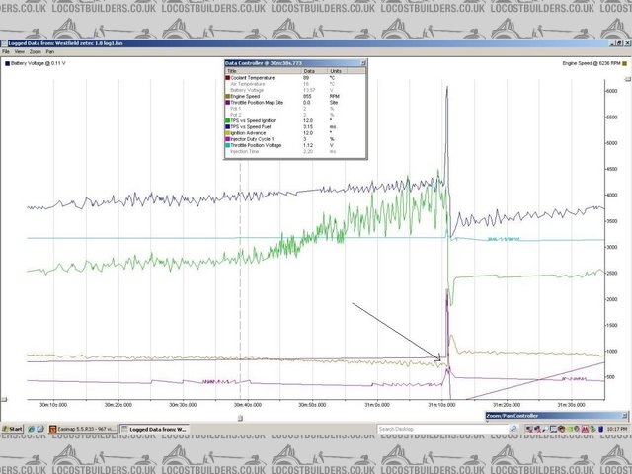Open the Pan menu
This screenshot has width=632, height=474.
click(x=50, y=52)
